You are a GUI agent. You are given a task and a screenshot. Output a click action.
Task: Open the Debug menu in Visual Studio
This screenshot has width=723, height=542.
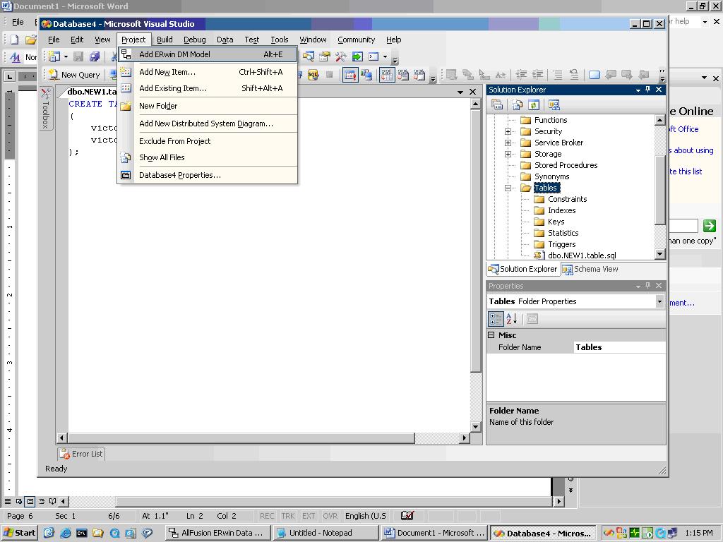(x=195, y=40)
